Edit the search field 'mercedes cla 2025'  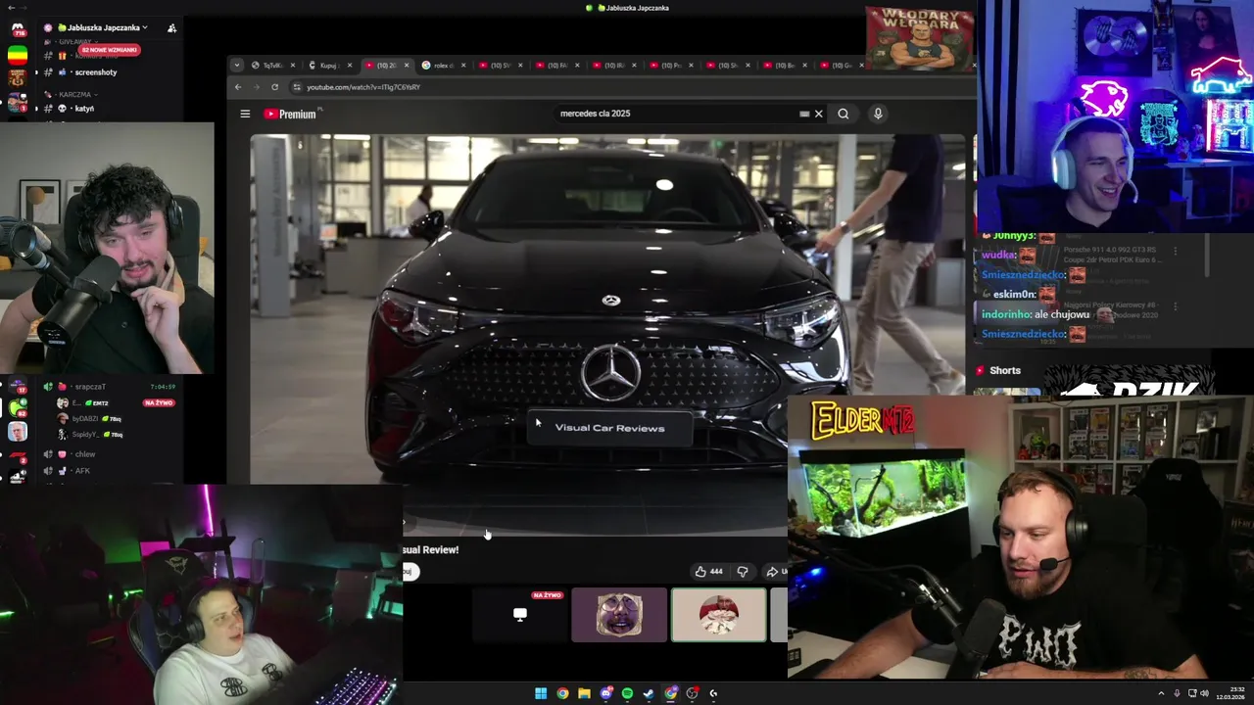tap(676, 114)
